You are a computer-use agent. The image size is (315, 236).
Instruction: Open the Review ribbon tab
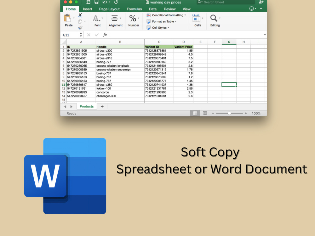(x=169, y=9)
